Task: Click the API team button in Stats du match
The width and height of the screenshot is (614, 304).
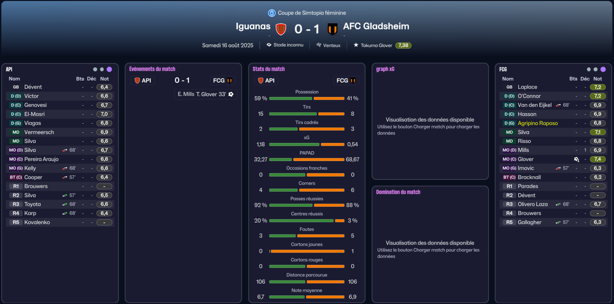Action: 266,81
